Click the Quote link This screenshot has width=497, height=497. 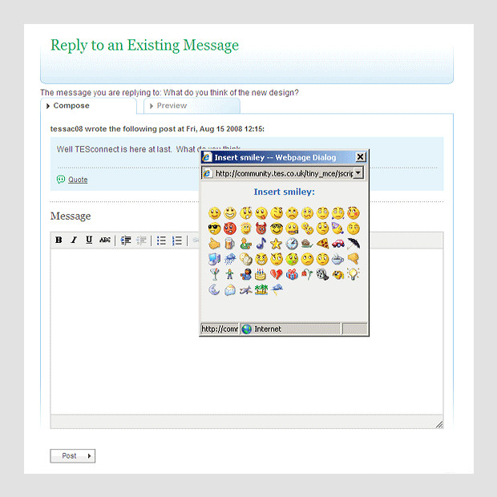click(x=78, y=180)
